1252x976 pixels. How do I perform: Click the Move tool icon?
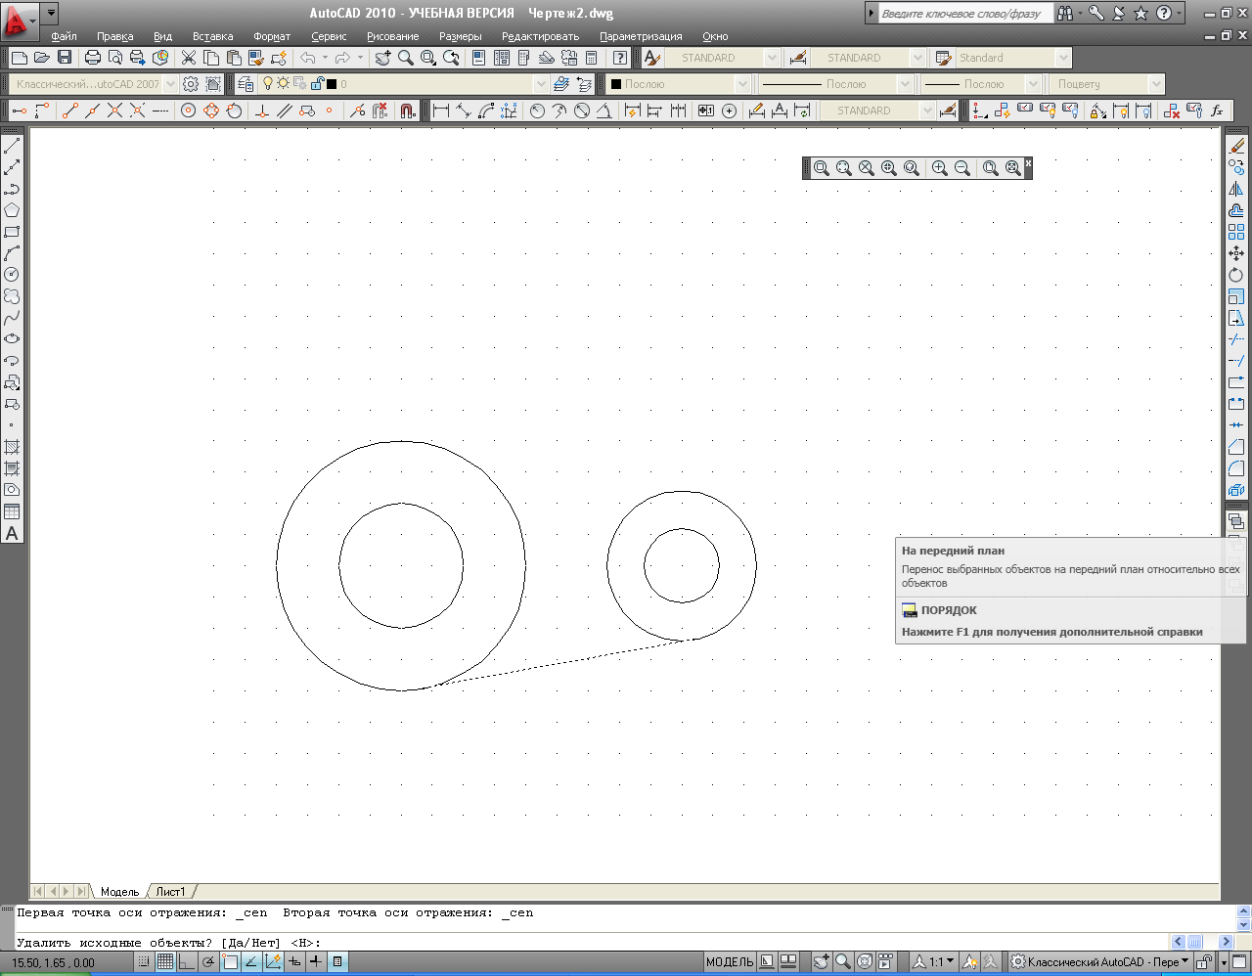1236,253
